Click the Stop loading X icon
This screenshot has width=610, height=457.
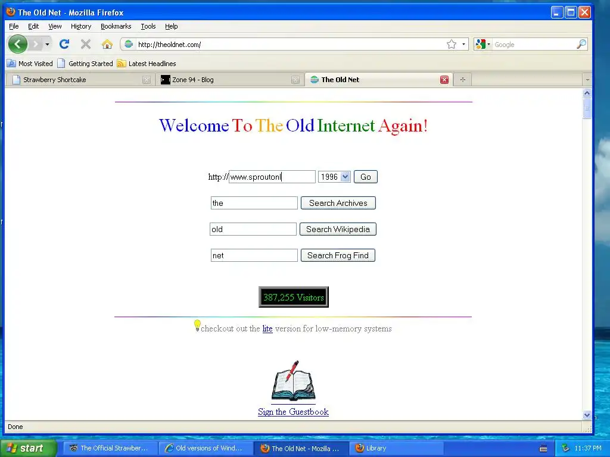(86, 44)
